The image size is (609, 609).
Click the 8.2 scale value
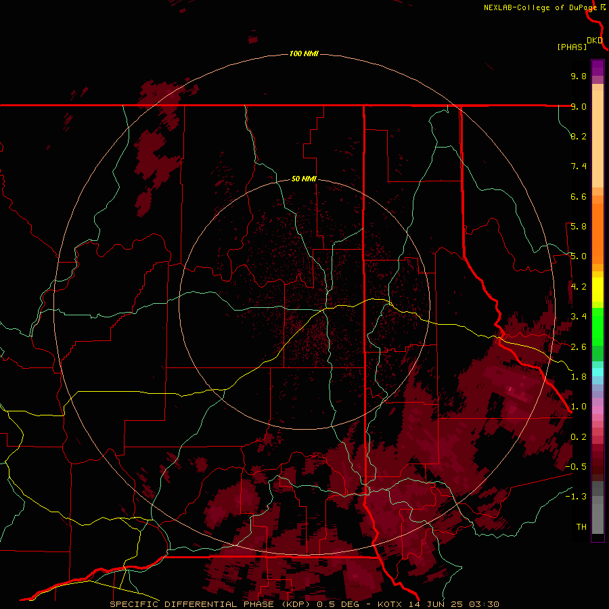click(x=579, y=136)
